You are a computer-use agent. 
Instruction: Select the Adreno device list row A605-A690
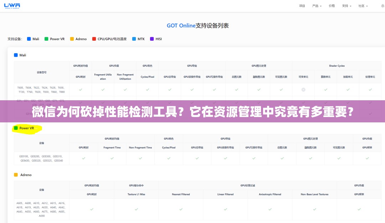click(41, 209)
